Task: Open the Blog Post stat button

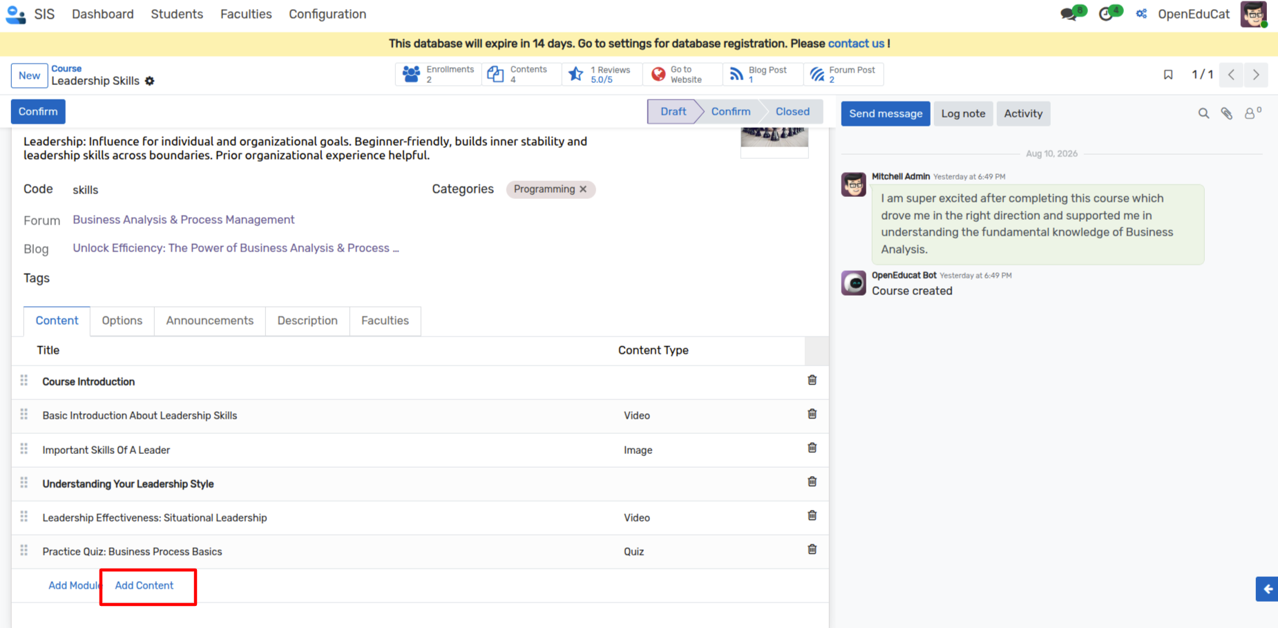Action: click(x=763, y=74)
